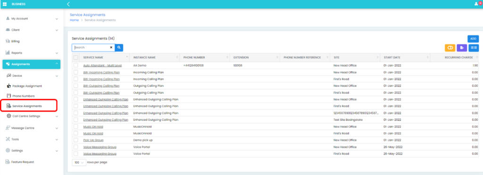Image resolution: width=483 pixels, height=175 pixels.
Task: Click extension value 100108
Action: pos(238,66)
